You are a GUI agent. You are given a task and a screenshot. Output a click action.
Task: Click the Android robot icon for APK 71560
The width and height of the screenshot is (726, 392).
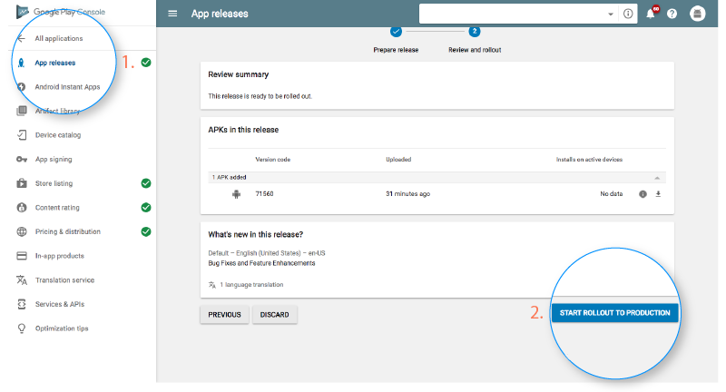(x=236, y=194)
